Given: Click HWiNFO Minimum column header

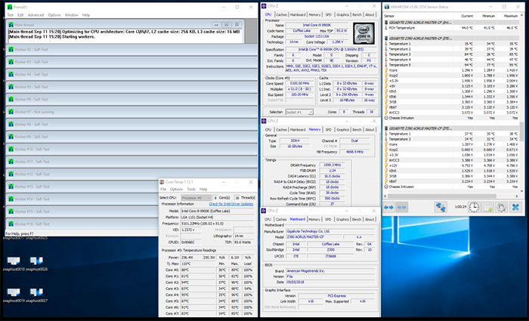Looking at the screenshot, I should 488,16.
